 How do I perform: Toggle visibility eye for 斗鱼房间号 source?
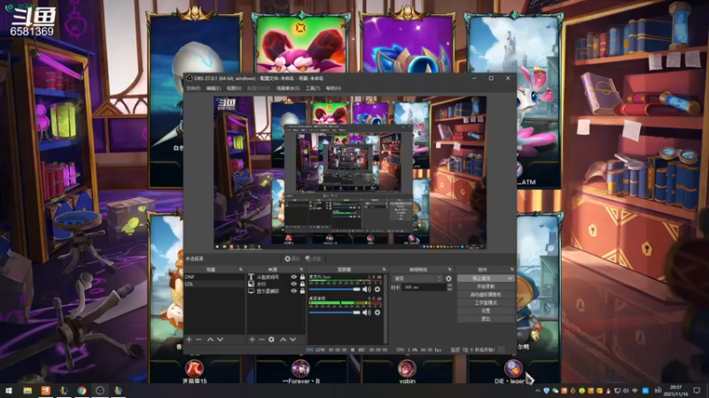(x=294, y=277)
